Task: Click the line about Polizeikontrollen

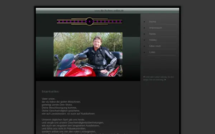Action: pos(64,129)
